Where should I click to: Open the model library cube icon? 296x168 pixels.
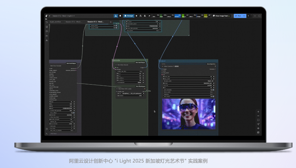click(47, 31)
